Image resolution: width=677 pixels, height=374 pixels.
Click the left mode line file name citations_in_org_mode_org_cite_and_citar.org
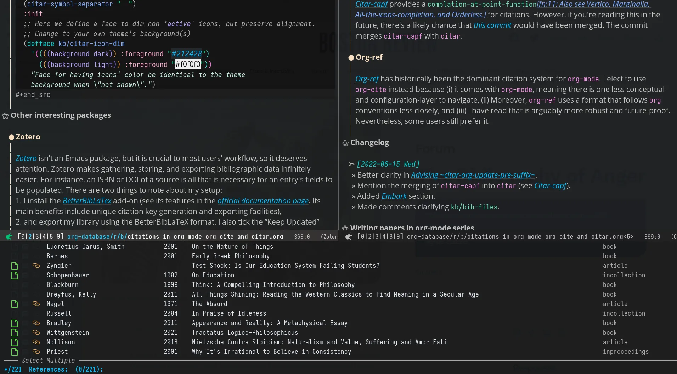click(x=205, y=237)
